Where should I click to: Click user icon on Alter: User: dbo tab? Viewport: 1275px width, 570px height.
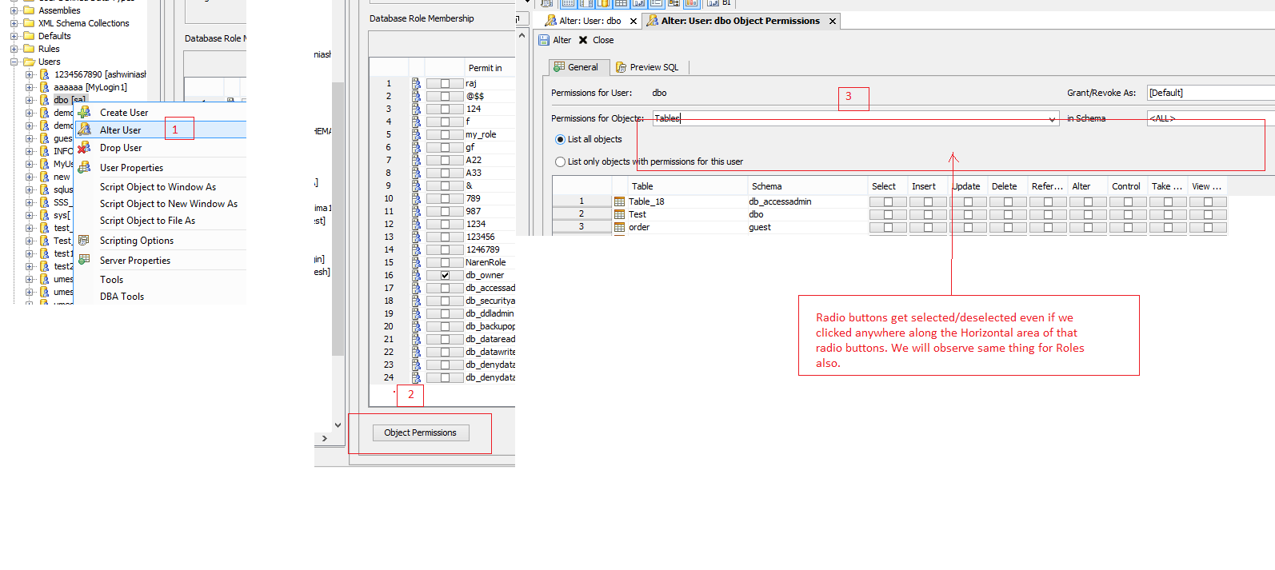pyautogui.click(x=550, y=21)
